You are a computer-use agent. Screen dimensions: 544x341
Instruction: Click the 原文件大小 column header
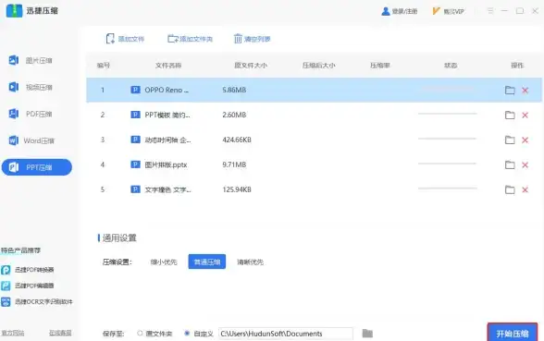point(251,66)
